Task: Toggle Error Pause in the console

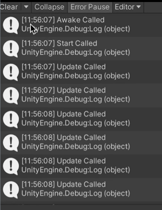Action: click(x=90, y=7)
